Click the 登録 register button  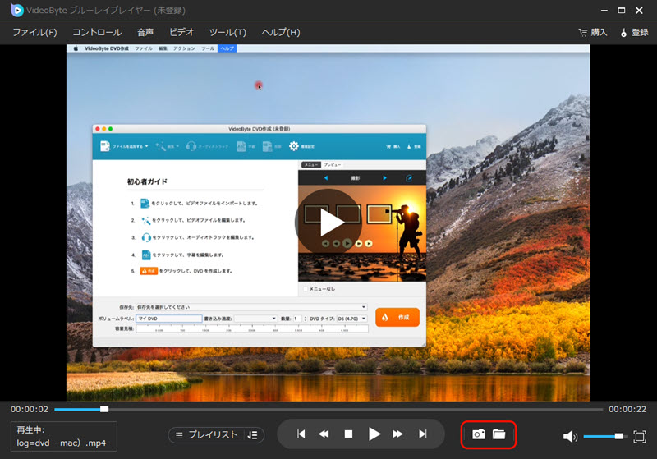pyautogui.click(x=634, y=32)
